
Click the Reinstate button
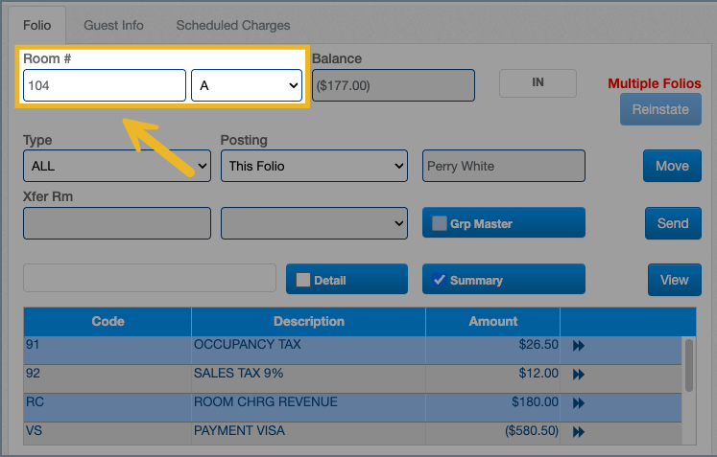pyautogui.click(x=660, y=109)
